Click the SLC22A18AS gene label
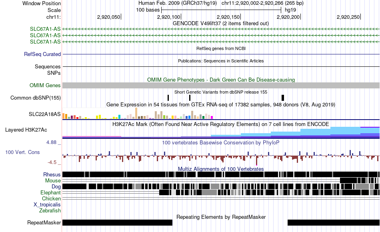This screenshot has width=380, height=232. click(44, 114)
